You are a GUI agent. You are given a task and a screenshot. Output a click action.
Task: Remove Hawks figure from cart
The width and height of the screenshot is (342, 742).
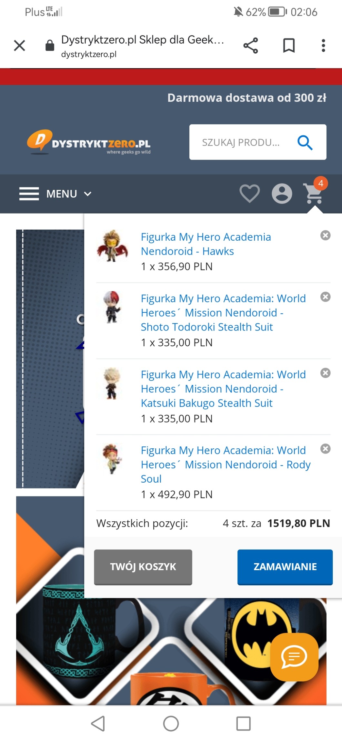(x=325, y=235)
